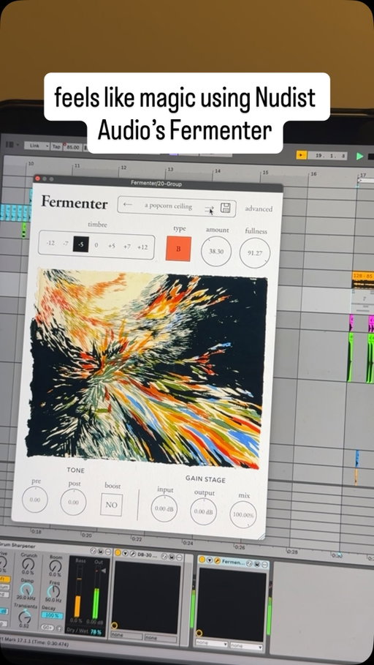The height and width of the screenshot is (665, 374).
Task: Fold the Fermenter device with its triangle icon
Action: (209, 560)
